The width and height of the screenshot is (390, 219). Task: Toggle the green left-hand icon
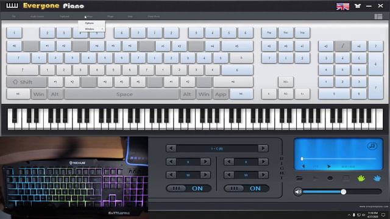pyautogui.click(x=361, y=178)
